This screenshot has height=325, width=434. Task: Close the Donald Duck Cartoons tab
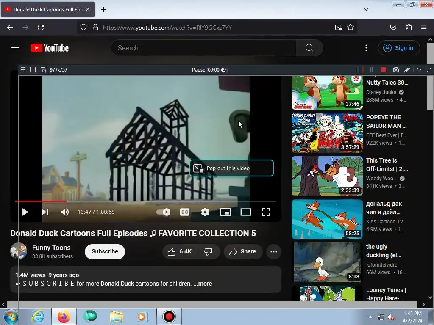(x=88, y=9)
